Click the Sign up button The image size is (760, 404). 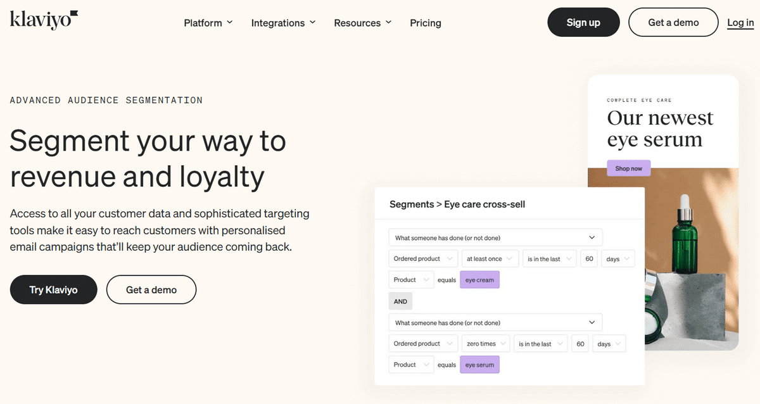coord(583,23)
